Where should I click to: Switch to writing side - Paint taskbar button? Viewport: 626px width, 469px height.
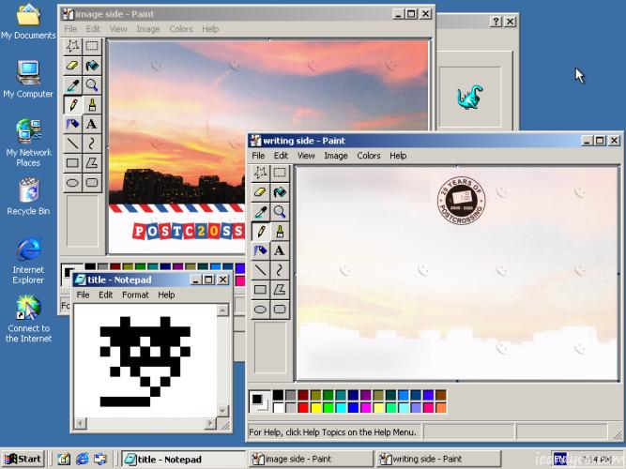pyautogui.click(x=437, y=459)
